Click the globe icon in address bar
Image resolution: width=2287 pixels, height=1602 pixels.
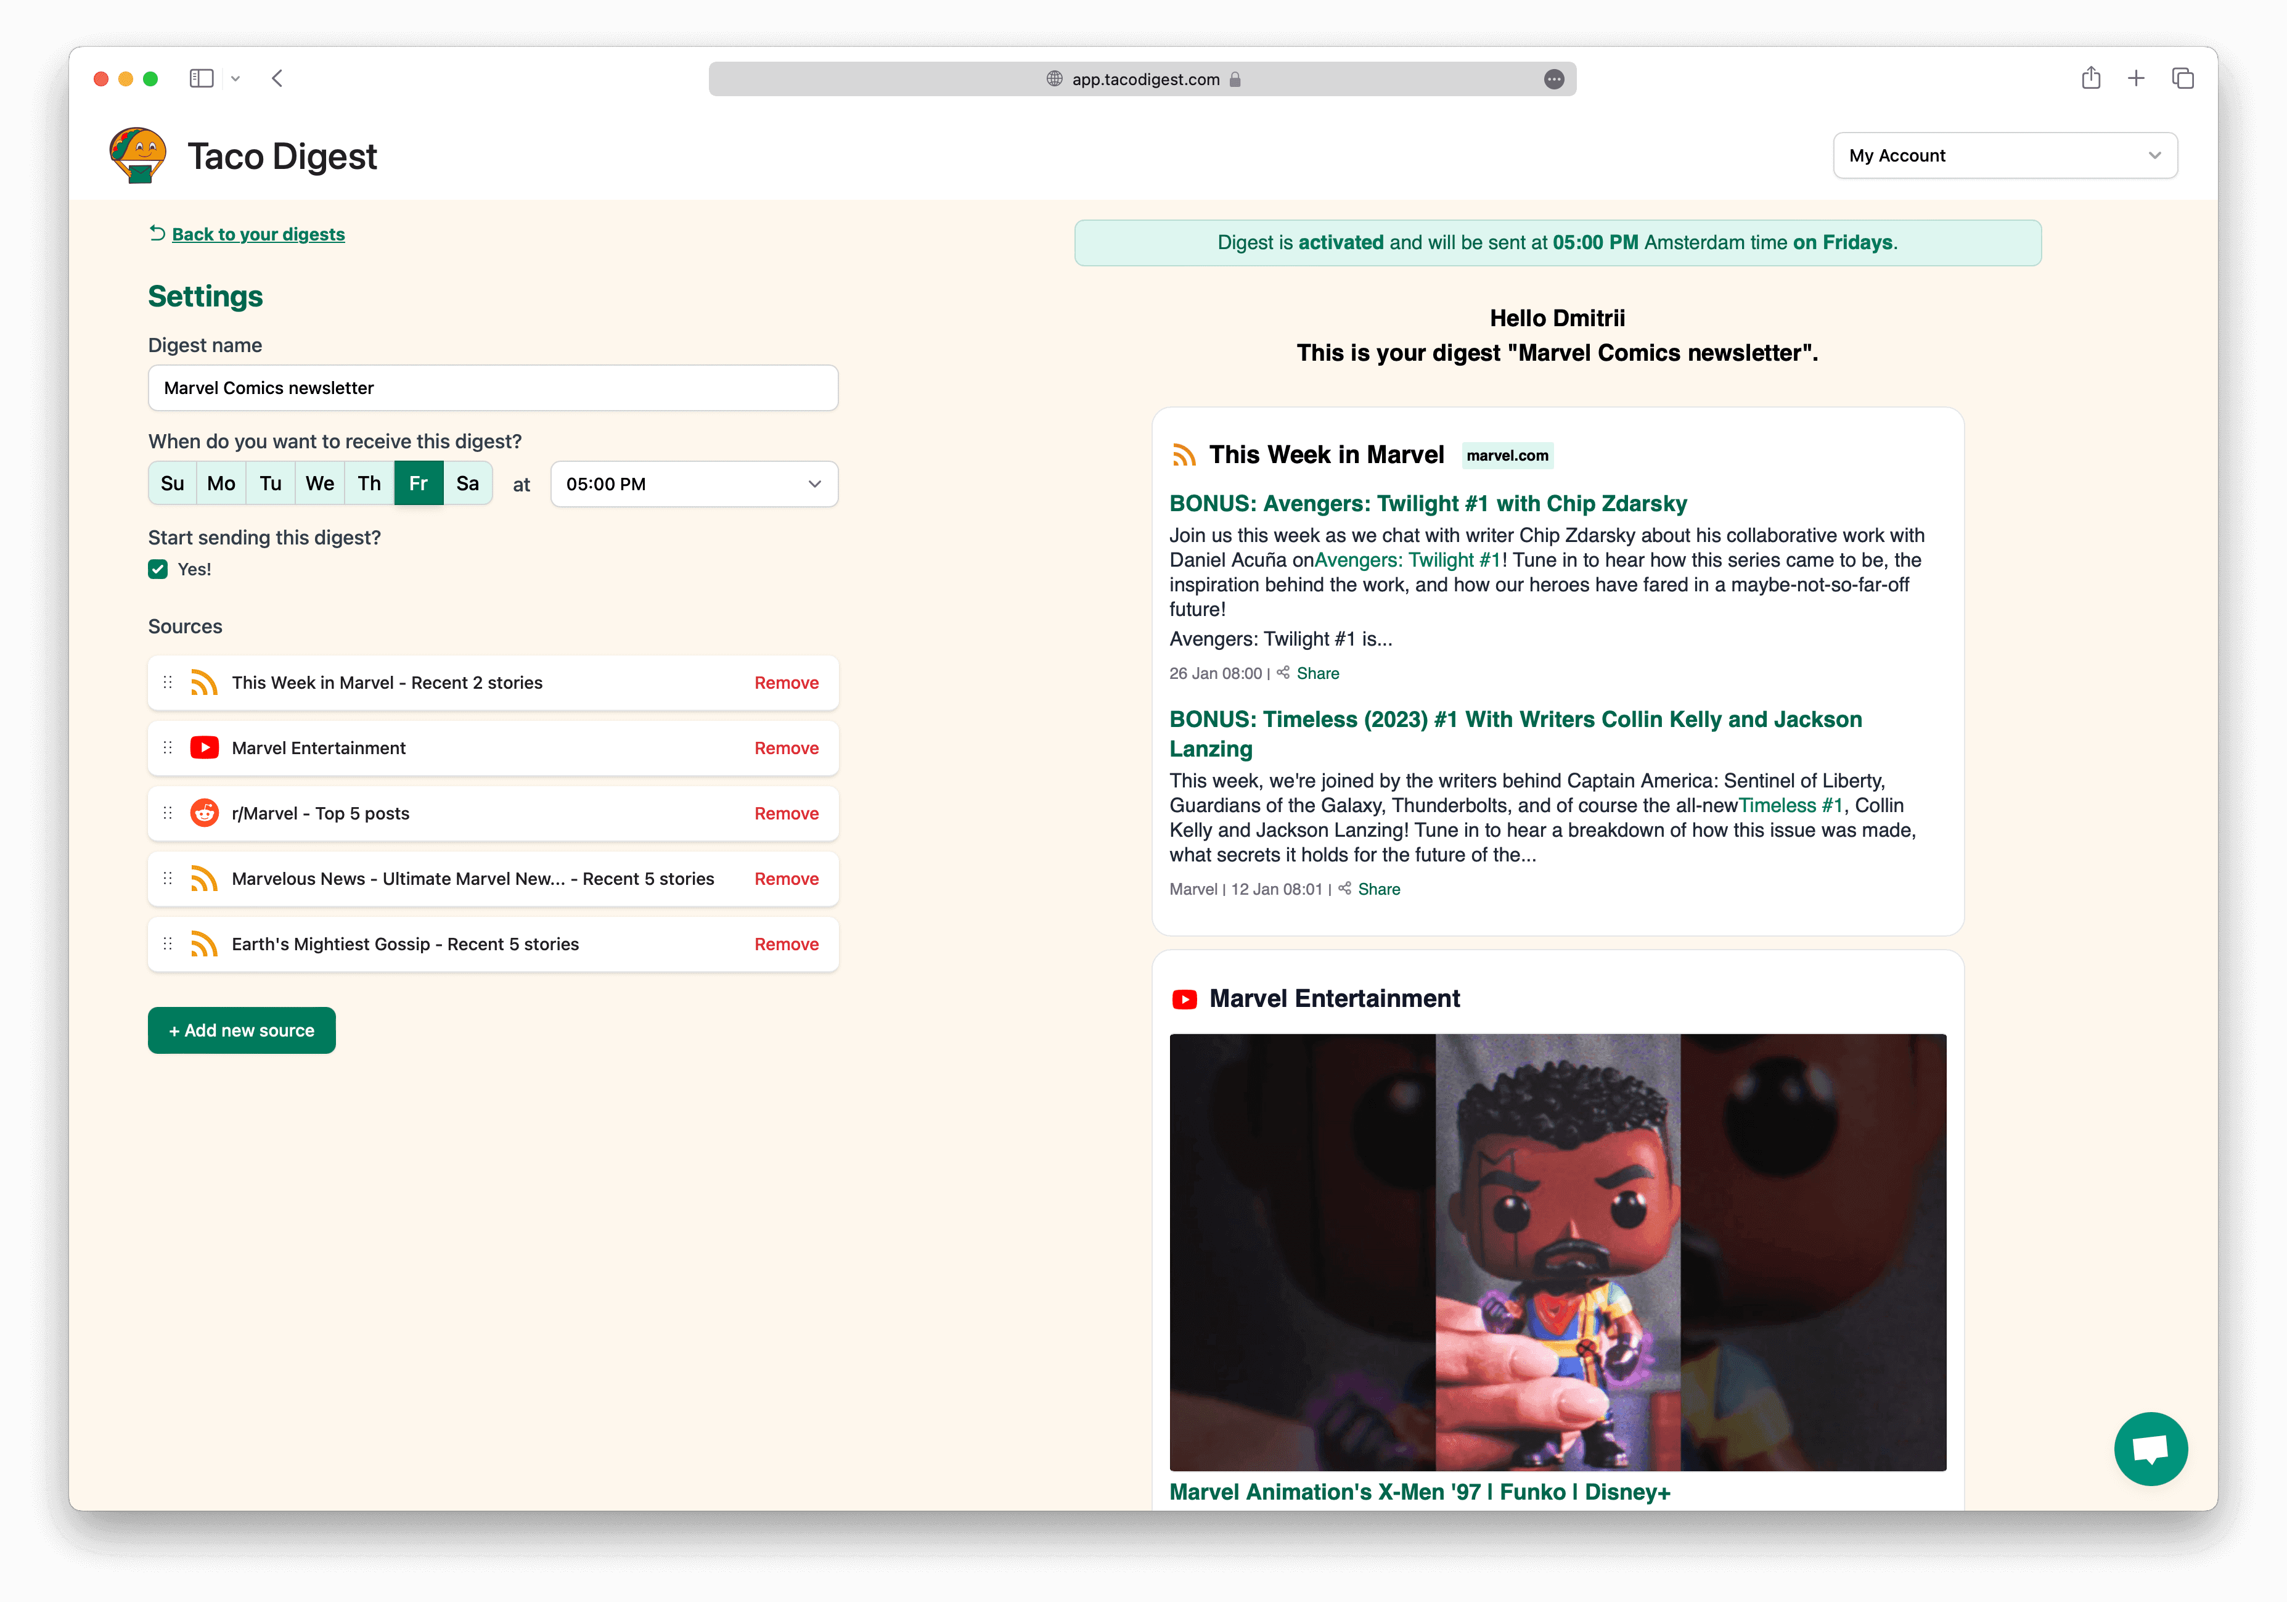(1054, 80)
